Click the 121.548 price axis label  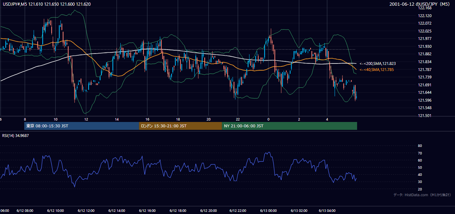(x=425, y=108)
